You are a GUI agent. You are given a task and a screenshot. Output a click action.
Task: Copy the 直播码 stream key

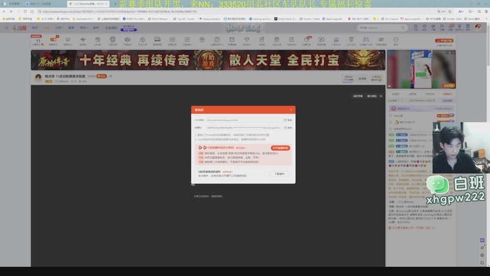[x=288, y=128]
